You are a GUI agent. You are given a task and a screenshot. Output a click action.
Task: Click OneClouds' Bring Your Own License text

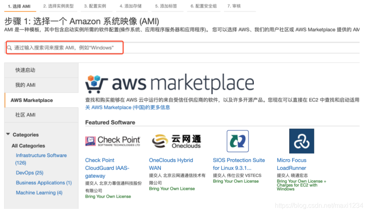[172, 189]
